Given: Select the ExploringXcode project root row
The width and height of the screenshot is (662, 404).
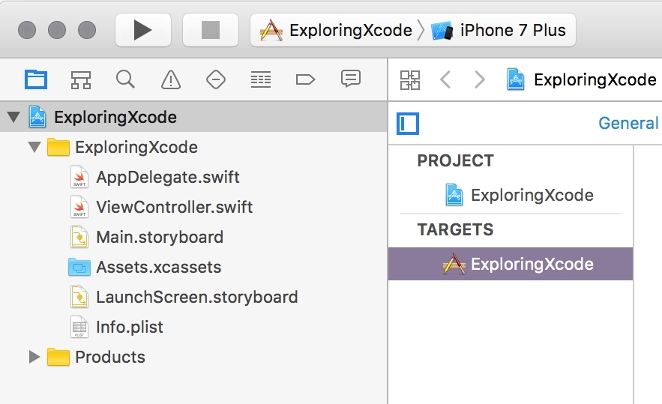Looking at the screenshot, I should (x=193, y=117).
